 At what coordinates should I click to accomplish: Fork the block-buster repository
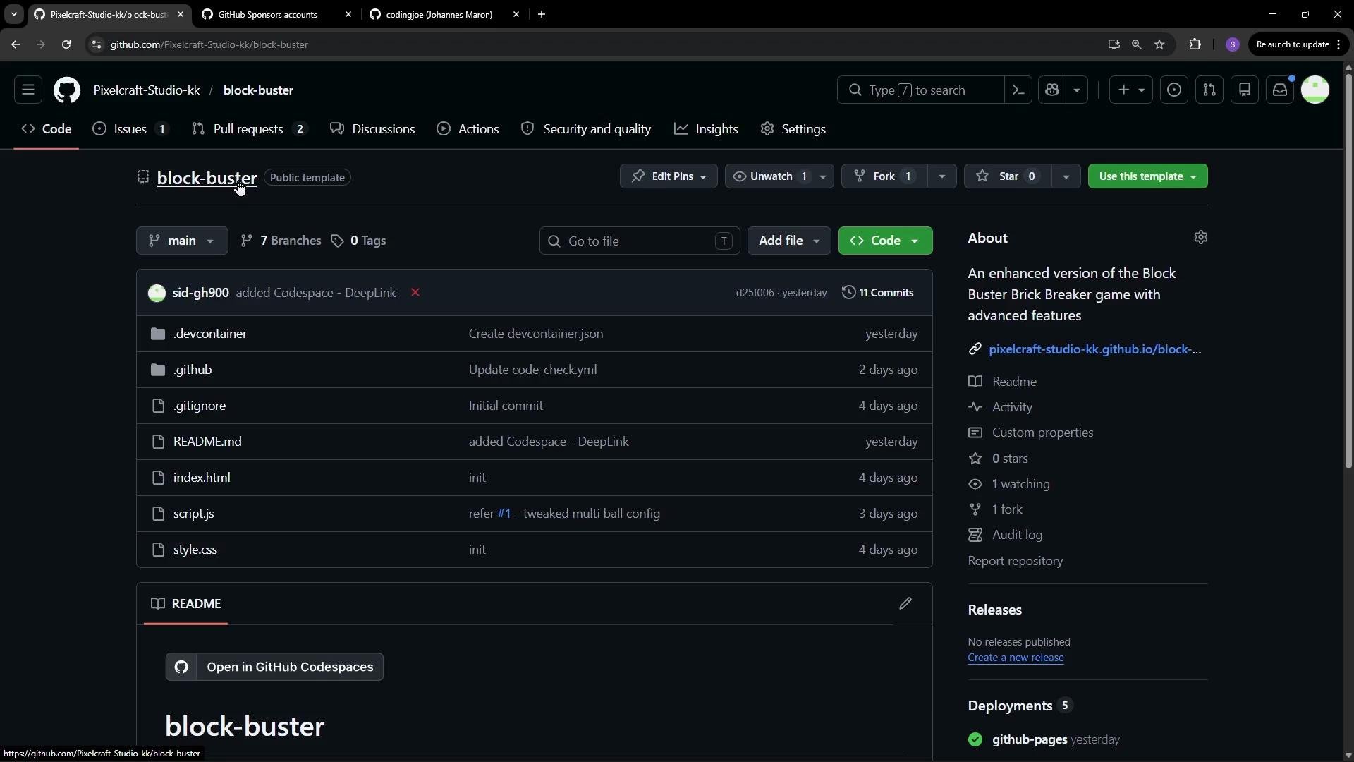884,176
